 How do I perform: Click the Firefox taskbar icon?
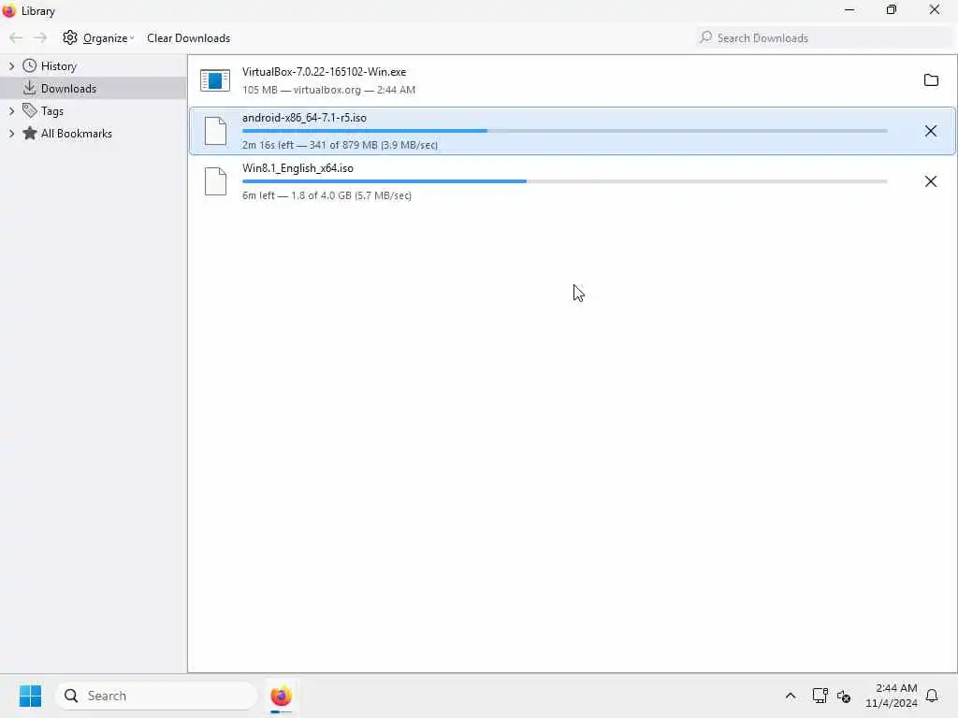click(281, 696)
